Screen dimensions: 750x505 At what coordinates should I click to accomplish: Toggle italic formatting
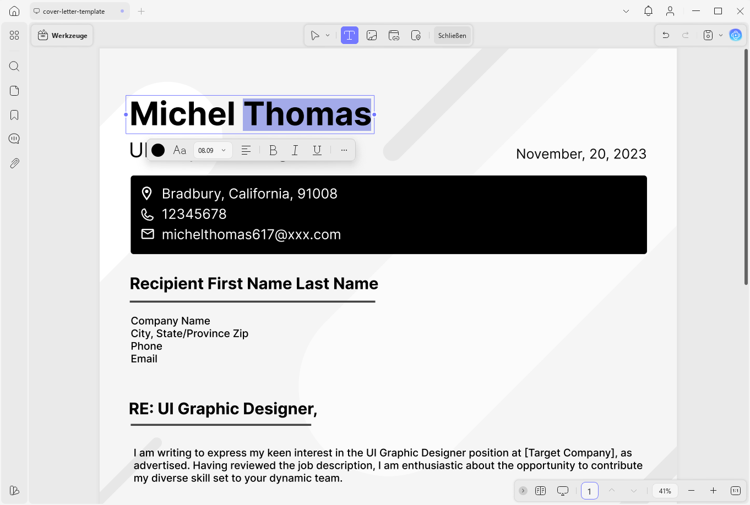coord(295,150)
